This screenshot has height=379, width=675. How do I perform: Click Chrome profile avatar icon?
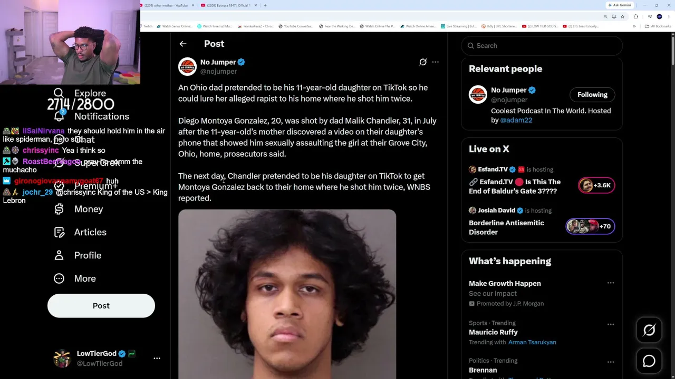point(659,16)
